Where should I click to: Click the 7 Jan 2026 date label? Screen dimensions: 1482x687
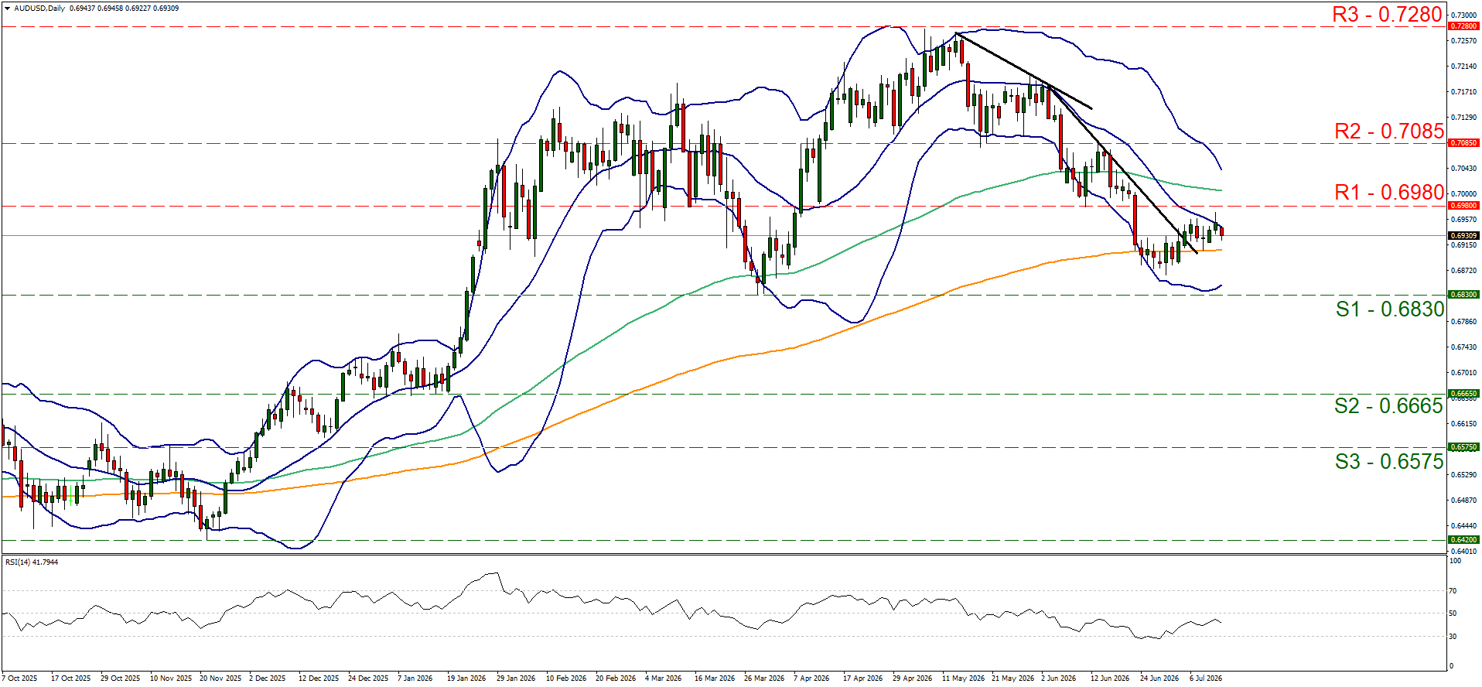tap(415, 678)
